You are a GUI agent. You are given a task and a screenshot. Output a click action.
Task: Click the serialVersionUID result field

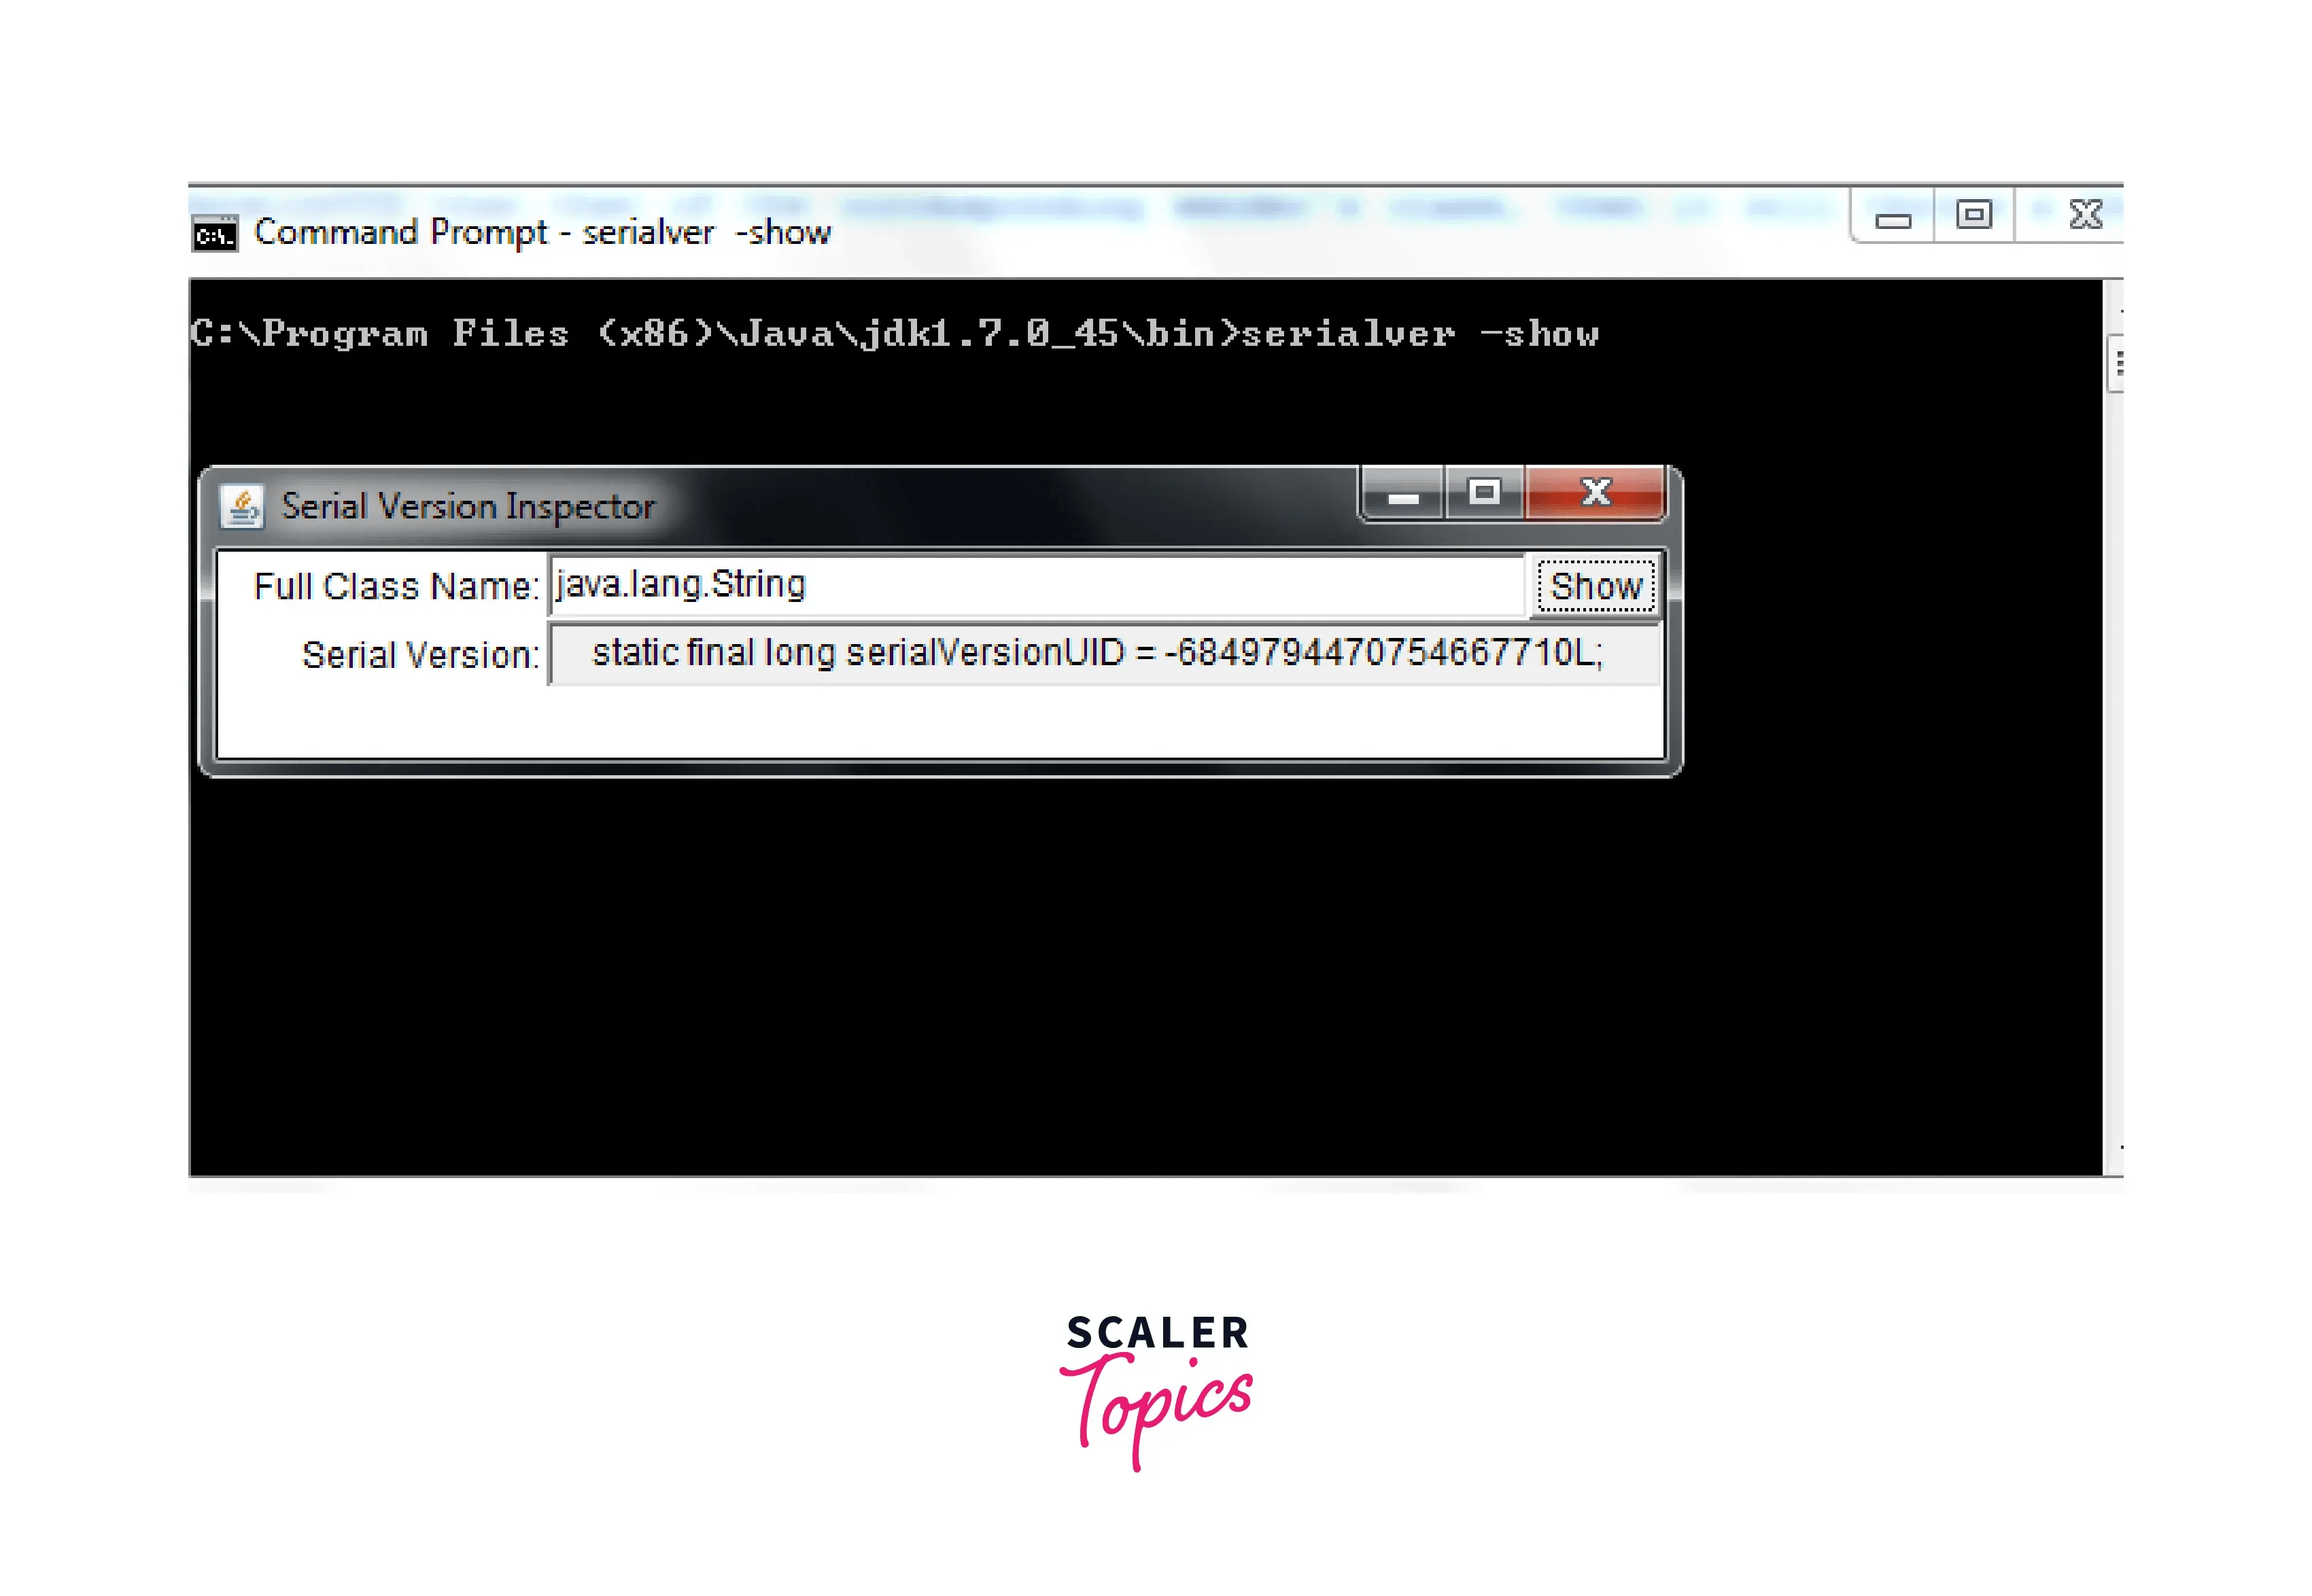(1101, 654)
